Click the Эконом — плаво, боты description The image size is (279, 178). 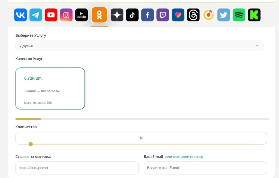(42, 91)
